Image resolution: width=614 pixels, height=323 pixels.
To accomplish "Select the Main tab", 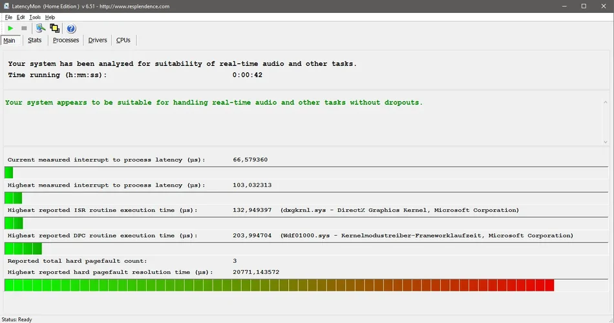I will coord(10,40).
